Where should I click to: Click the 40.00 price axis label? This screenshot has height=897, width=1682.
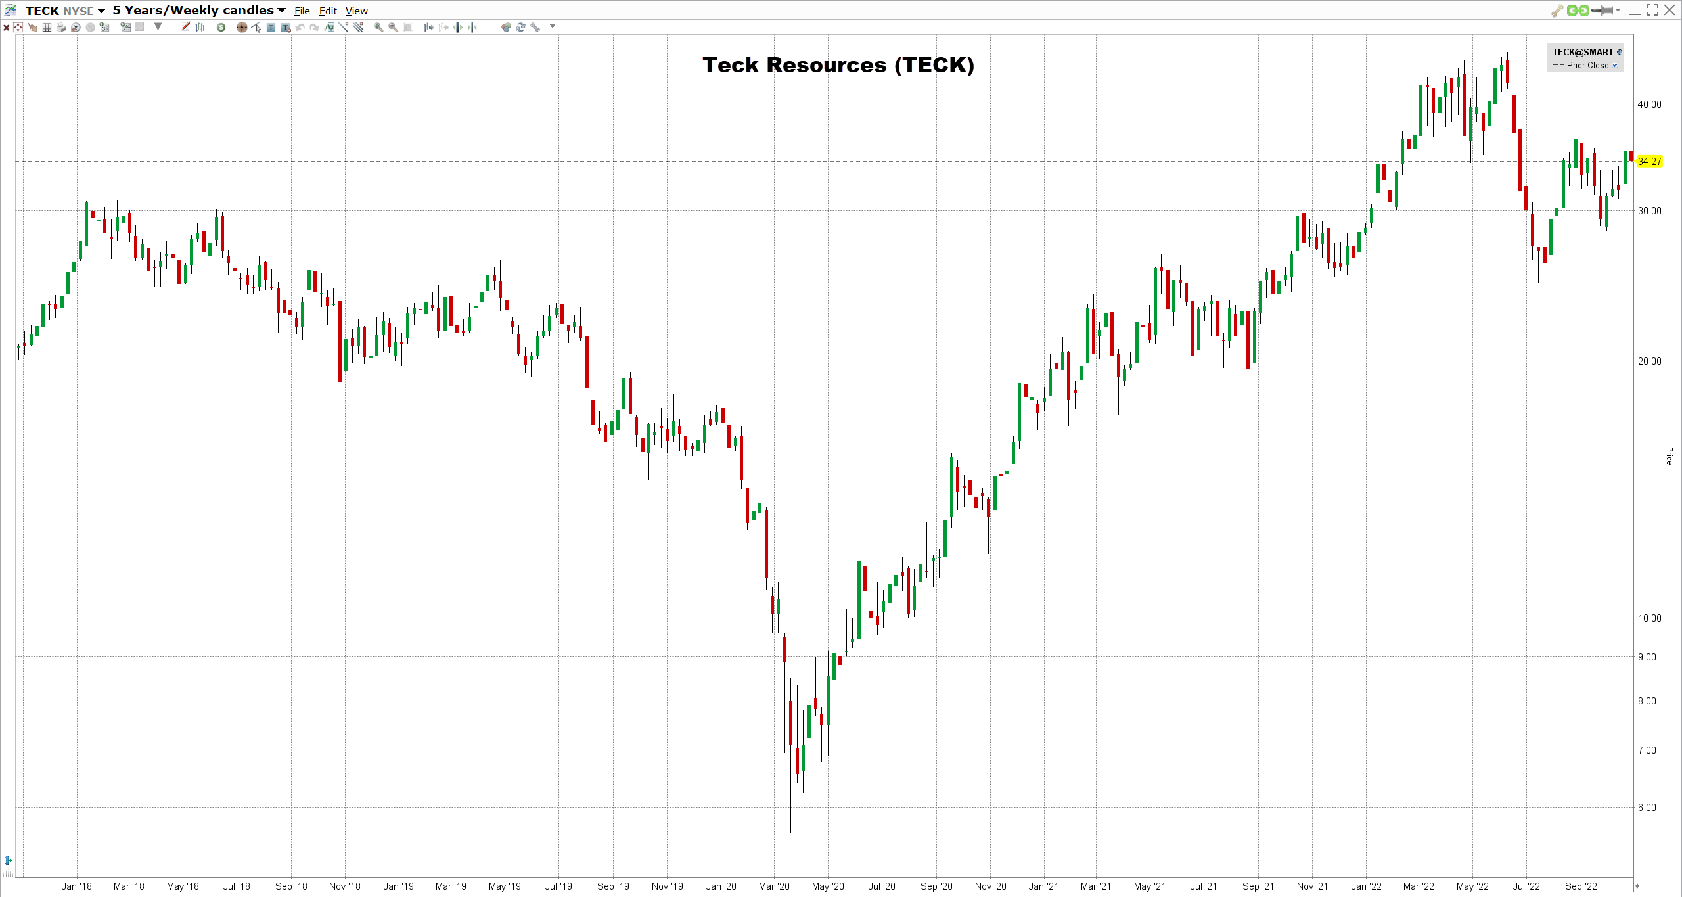pos(1649,104)
